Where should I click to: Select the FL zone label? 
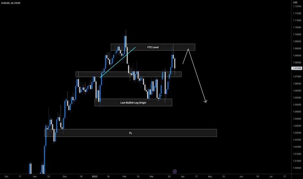131,133
